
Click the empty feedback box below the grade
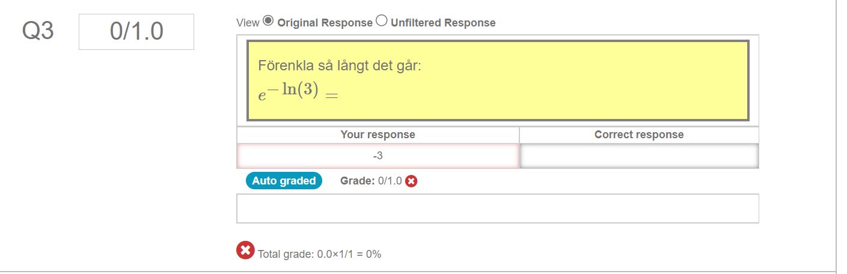tap(498, 209)
